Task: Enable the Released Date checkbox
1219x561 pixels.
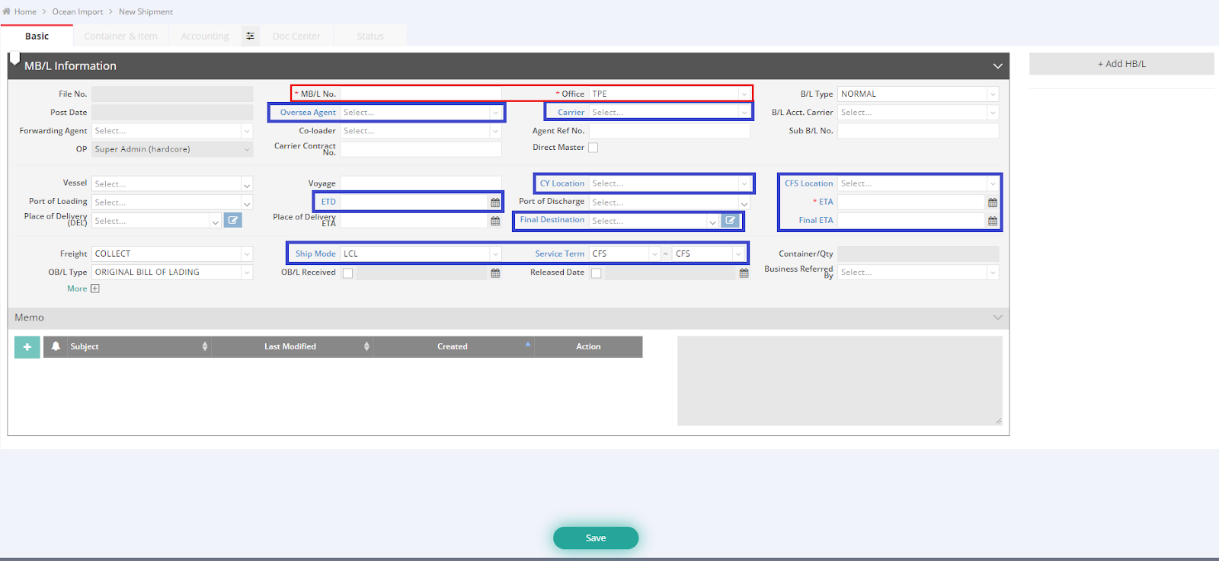Action: point(596,273)
